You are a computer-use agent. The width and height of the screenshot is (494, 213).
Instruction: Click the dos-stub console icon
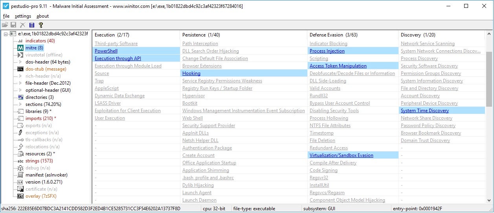coord(20,69)
